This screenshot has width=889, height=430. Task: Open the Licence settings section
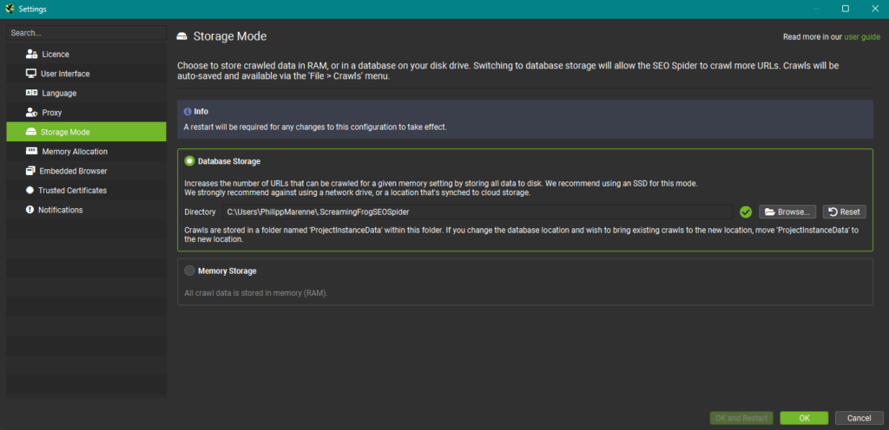pyautogui.click(x=86, y=55)
